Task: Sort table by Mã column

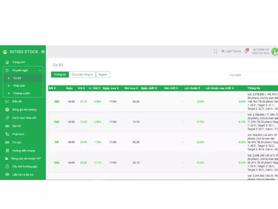Action: pyautogui.click(x=53, y=88)
